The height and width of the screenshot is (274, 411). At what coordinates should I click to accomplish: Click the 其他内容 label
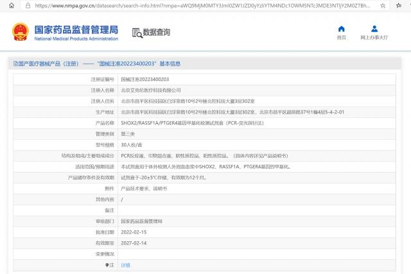tap(105, 200)
